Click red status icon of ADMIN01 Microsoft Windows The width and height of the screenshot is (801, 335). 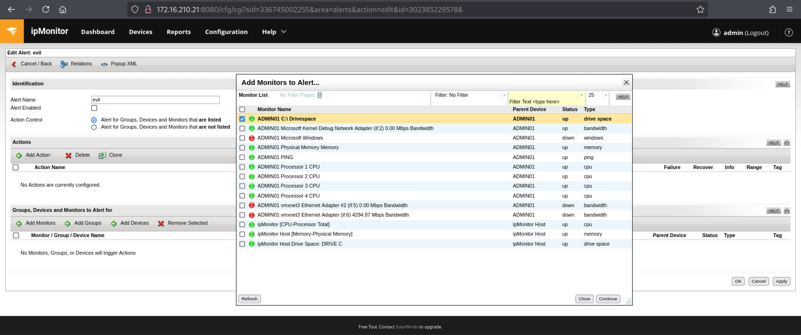point(252,138)
